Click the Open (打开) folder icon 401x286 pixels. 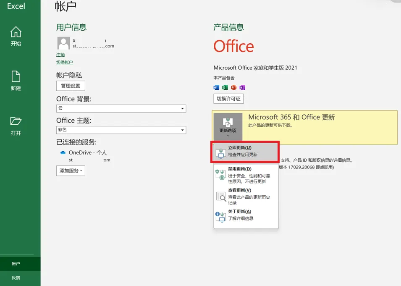click(16, 121)
